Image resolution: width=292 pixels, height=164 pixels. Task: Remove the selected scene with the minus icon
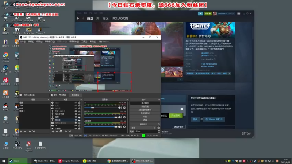pos(25,132)
